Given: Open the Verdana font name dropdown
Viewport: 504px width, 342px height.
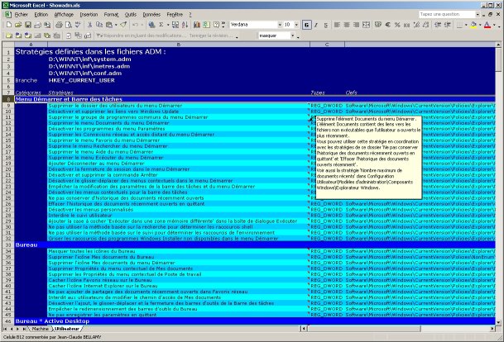Looking at the screenshot, I should 280,25.
